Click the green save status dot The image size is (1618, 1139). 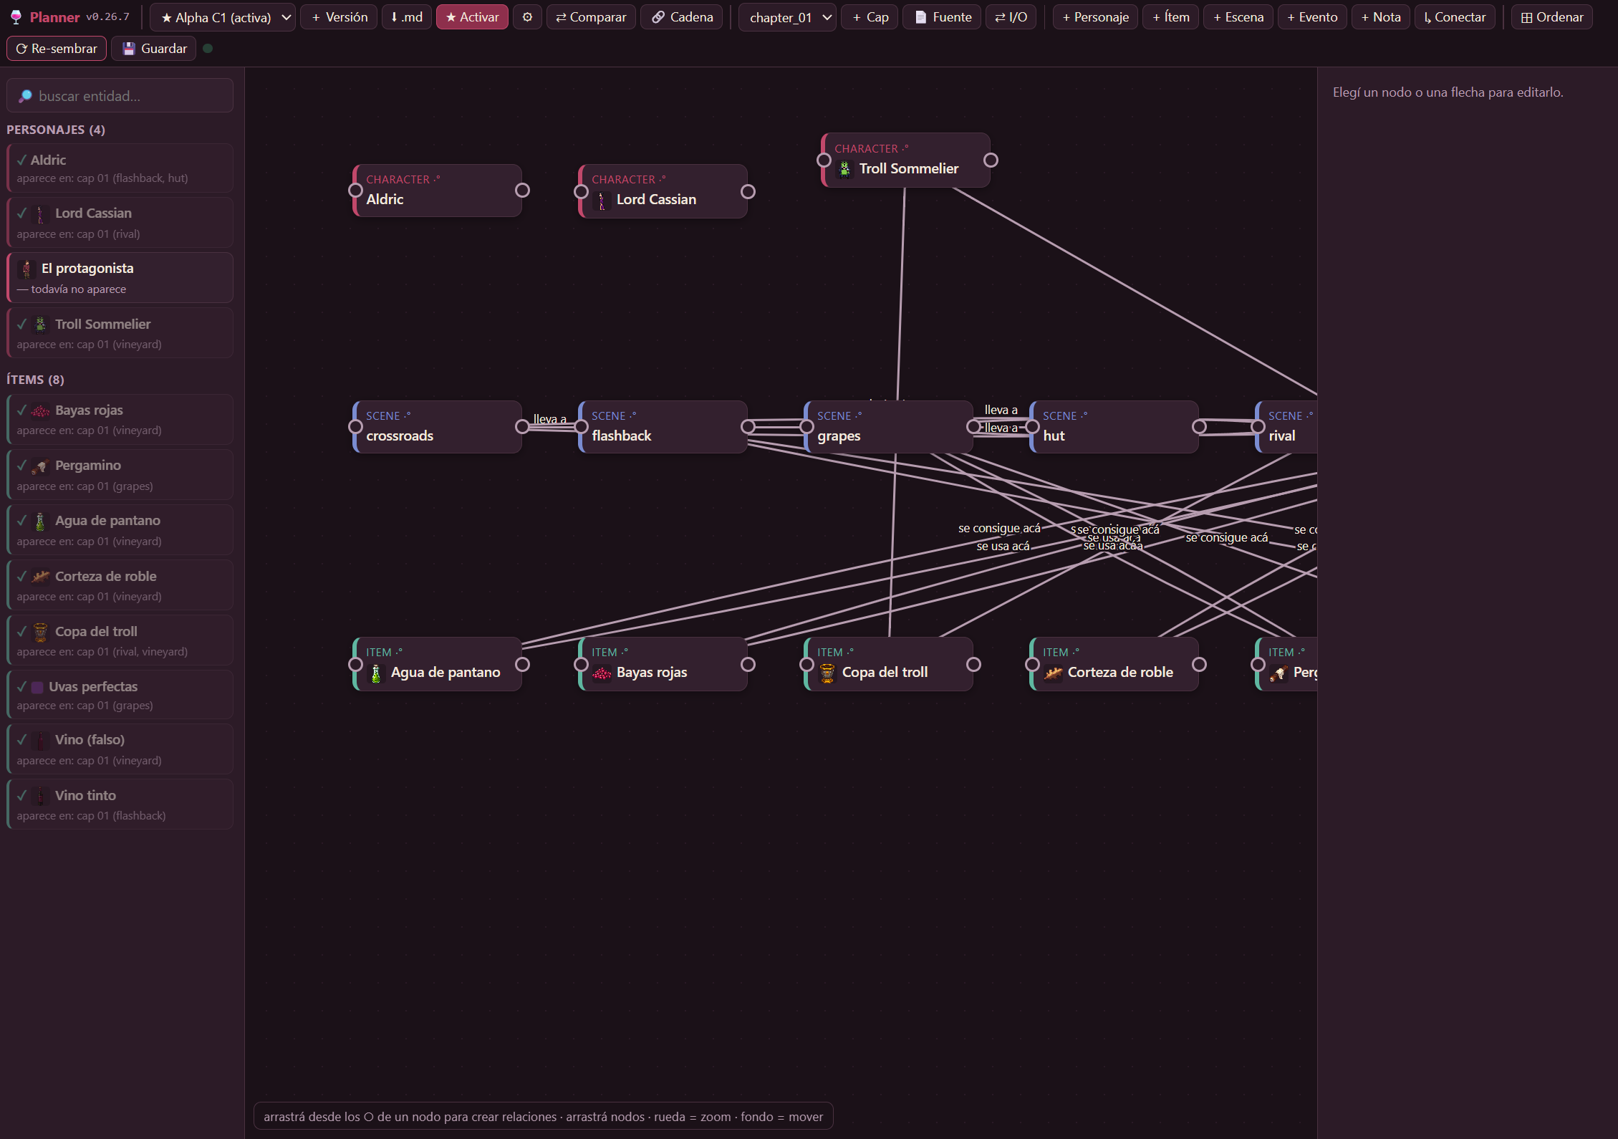tap(208, 49)
